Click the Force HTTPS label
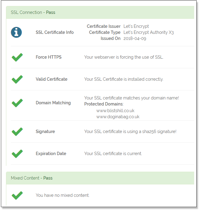 pos(49,57)
